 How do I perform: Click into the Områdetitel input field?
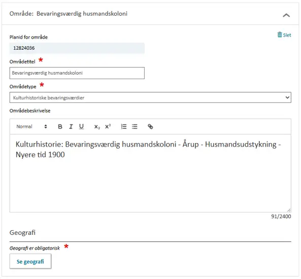[x=77, y=73]
